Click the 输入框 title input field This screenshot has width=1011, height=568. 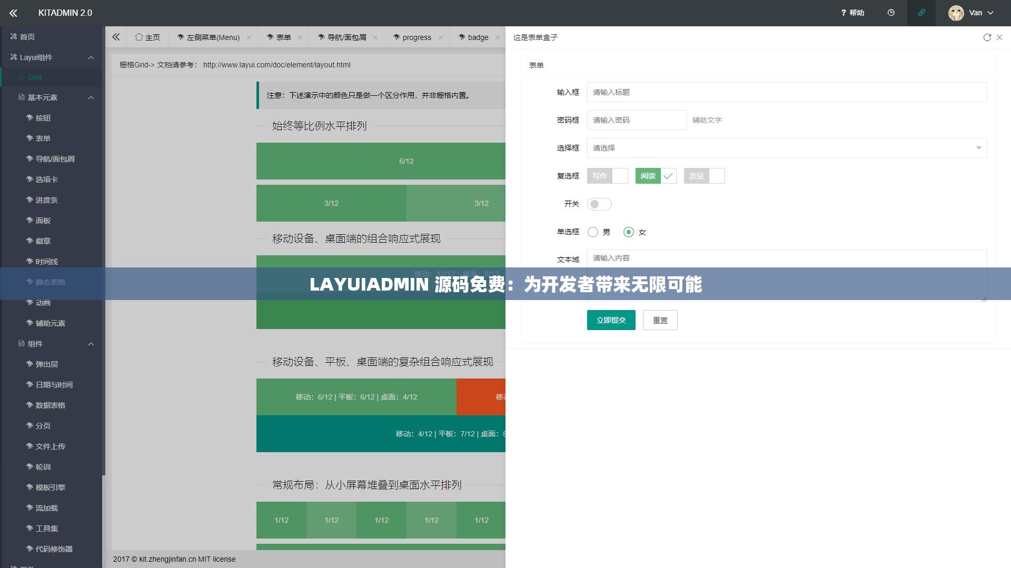tap(787, 92)
